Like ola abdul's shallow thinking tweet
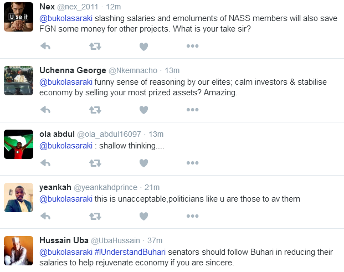 tap(143, 163)
